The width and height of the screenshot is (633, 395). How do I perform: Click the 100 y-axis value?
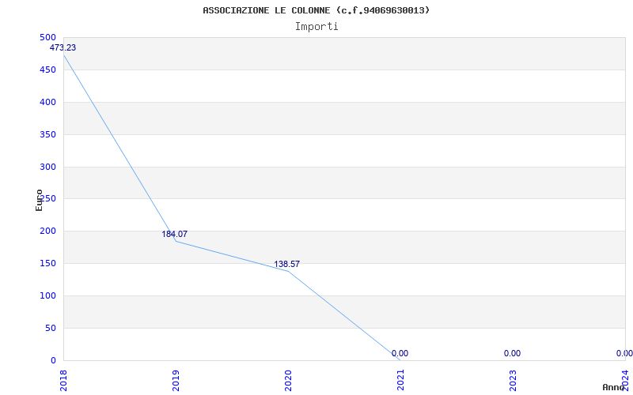point(47,295)
